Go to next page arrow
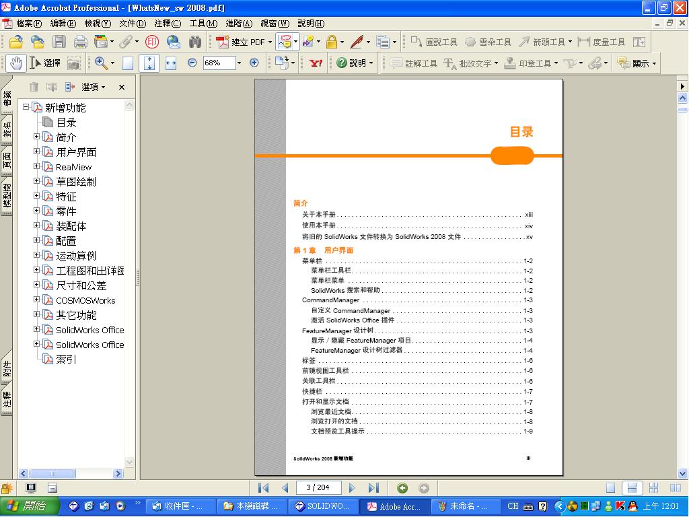 click(x=351, y=487)
